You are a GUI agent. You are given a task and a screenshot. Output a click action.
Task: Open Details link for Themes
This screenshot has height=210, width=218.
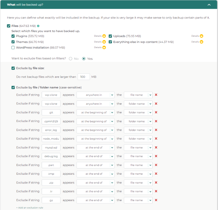point(98,42)
